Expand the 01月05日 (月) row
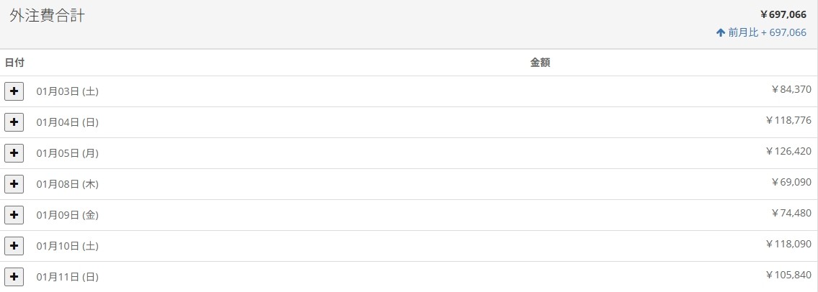 coord(14,153)
